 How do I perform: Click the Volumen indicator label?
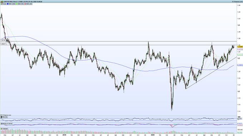pyautogui.click(x=5, y=129)
